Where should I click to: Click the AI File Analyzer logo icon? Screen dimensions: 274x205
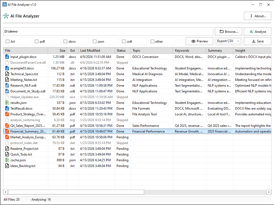(6, 16)
